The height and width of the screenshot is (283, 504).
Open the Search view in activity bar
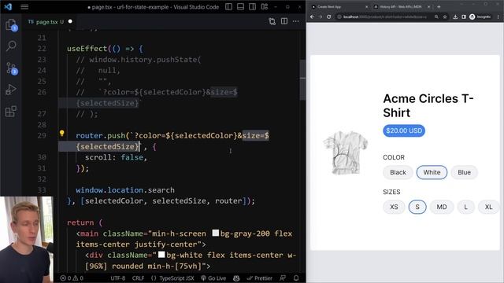pyautogui.click(x=11, y=46)
